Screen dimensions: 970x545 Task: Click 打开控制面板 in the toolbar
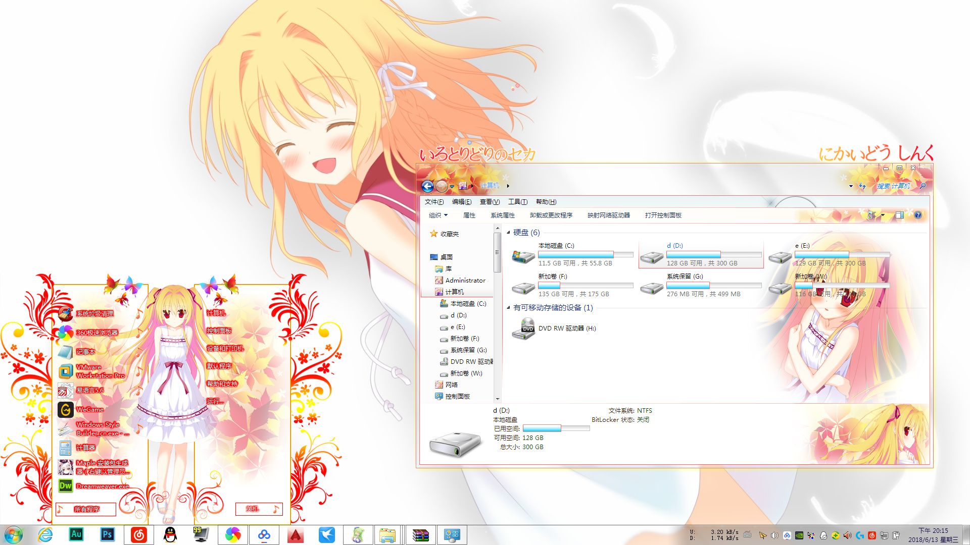(x=663, y=215)
